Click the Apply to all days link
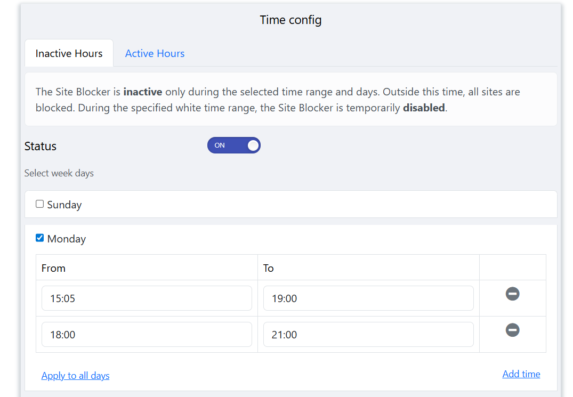 [x=75, y=376]
